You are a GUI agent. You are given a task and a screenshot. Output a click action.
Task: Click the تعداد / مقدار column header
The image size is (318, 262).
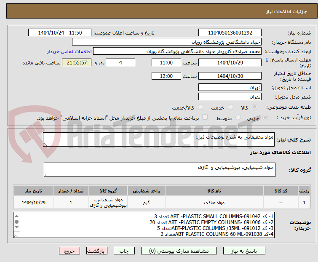coord(71,191)
